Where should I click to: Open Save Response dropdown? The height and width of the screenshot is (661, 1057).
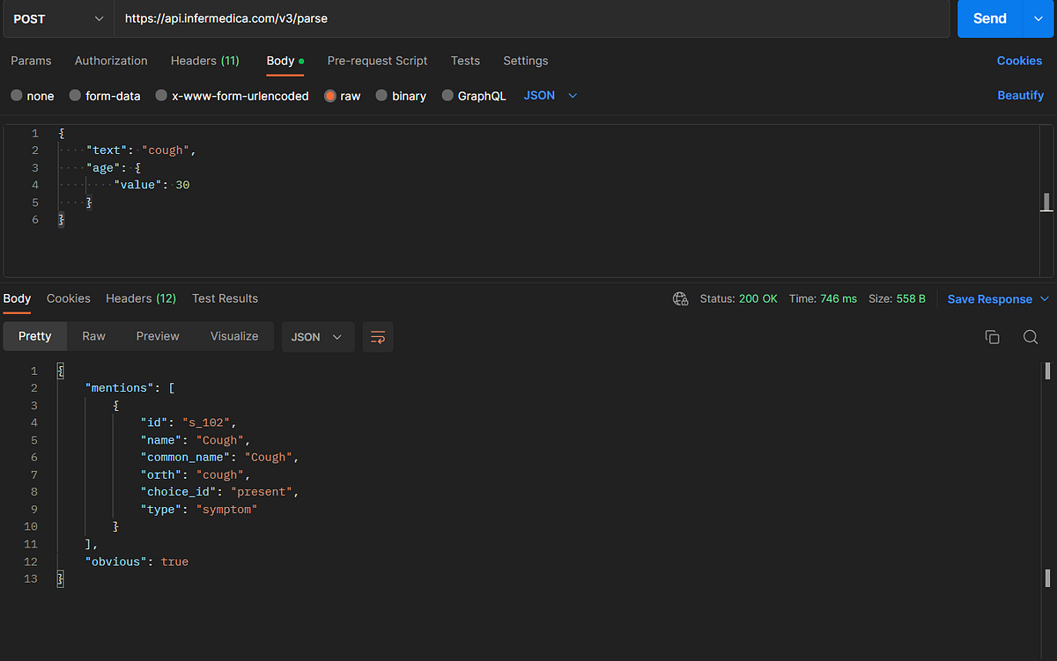(x=999, y=299)
